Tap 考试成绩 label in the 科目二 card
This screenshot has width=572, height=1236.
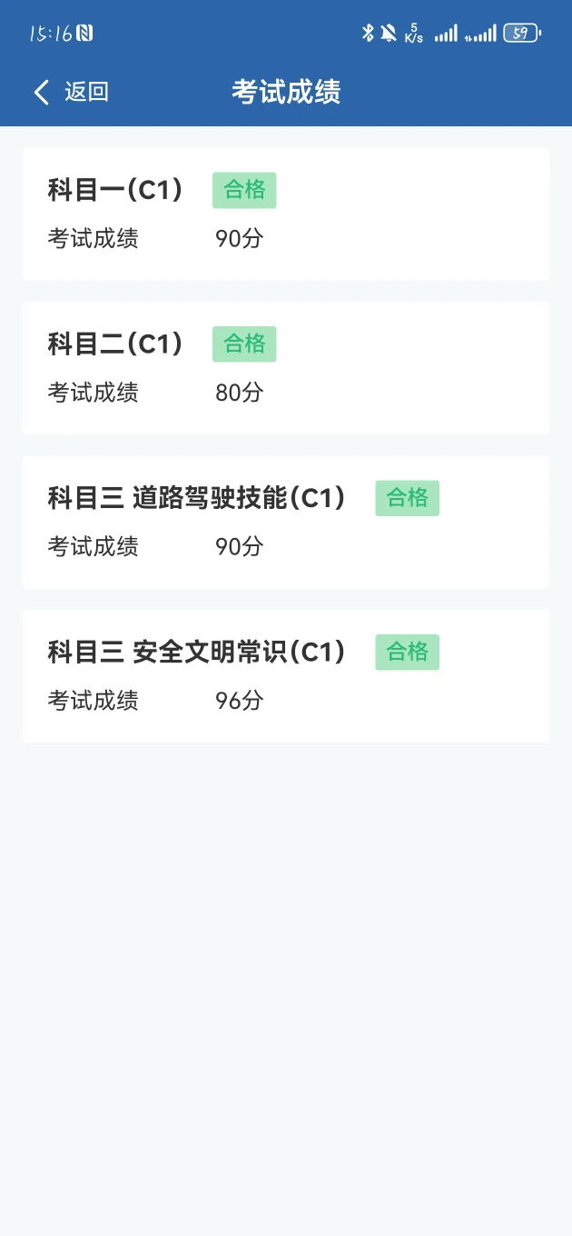(93, 393)
